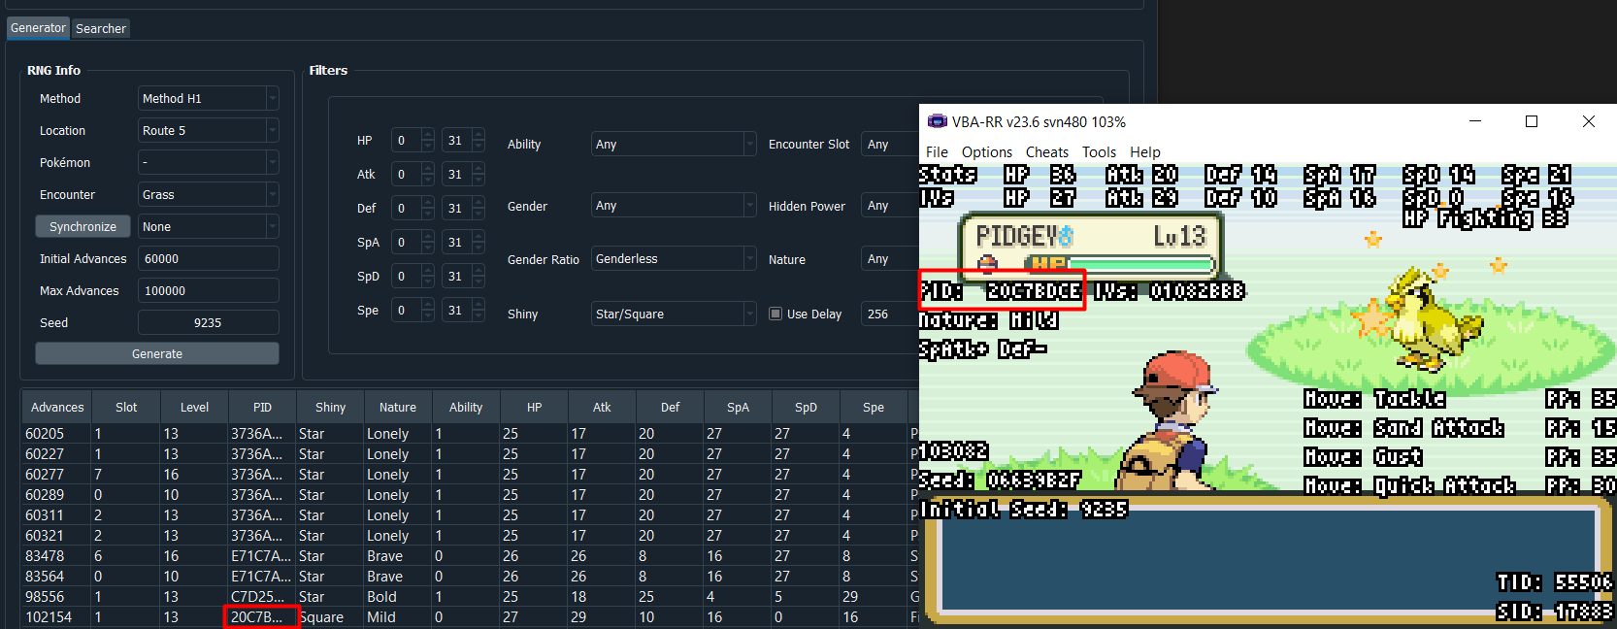Sort by the Level column header
The height and width of the screenshot is (629, 1617).
(x=194, y=407)
